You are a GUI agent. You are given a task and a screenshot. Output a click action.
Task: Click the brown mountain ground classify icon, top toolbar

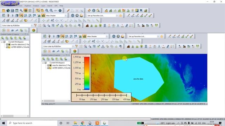(87, 26)
